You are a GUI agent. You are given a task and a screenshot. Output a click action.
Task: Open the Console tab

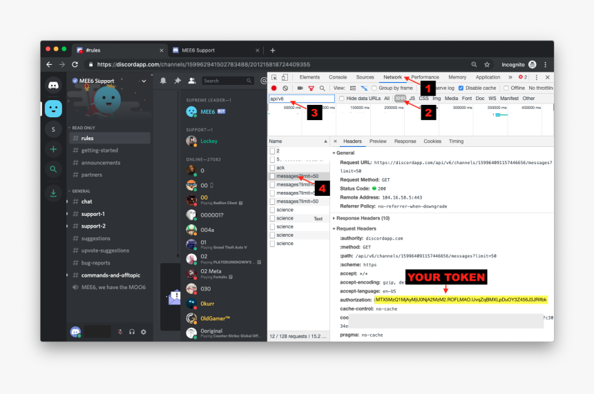pyautogui.click(x=338, y=77)
